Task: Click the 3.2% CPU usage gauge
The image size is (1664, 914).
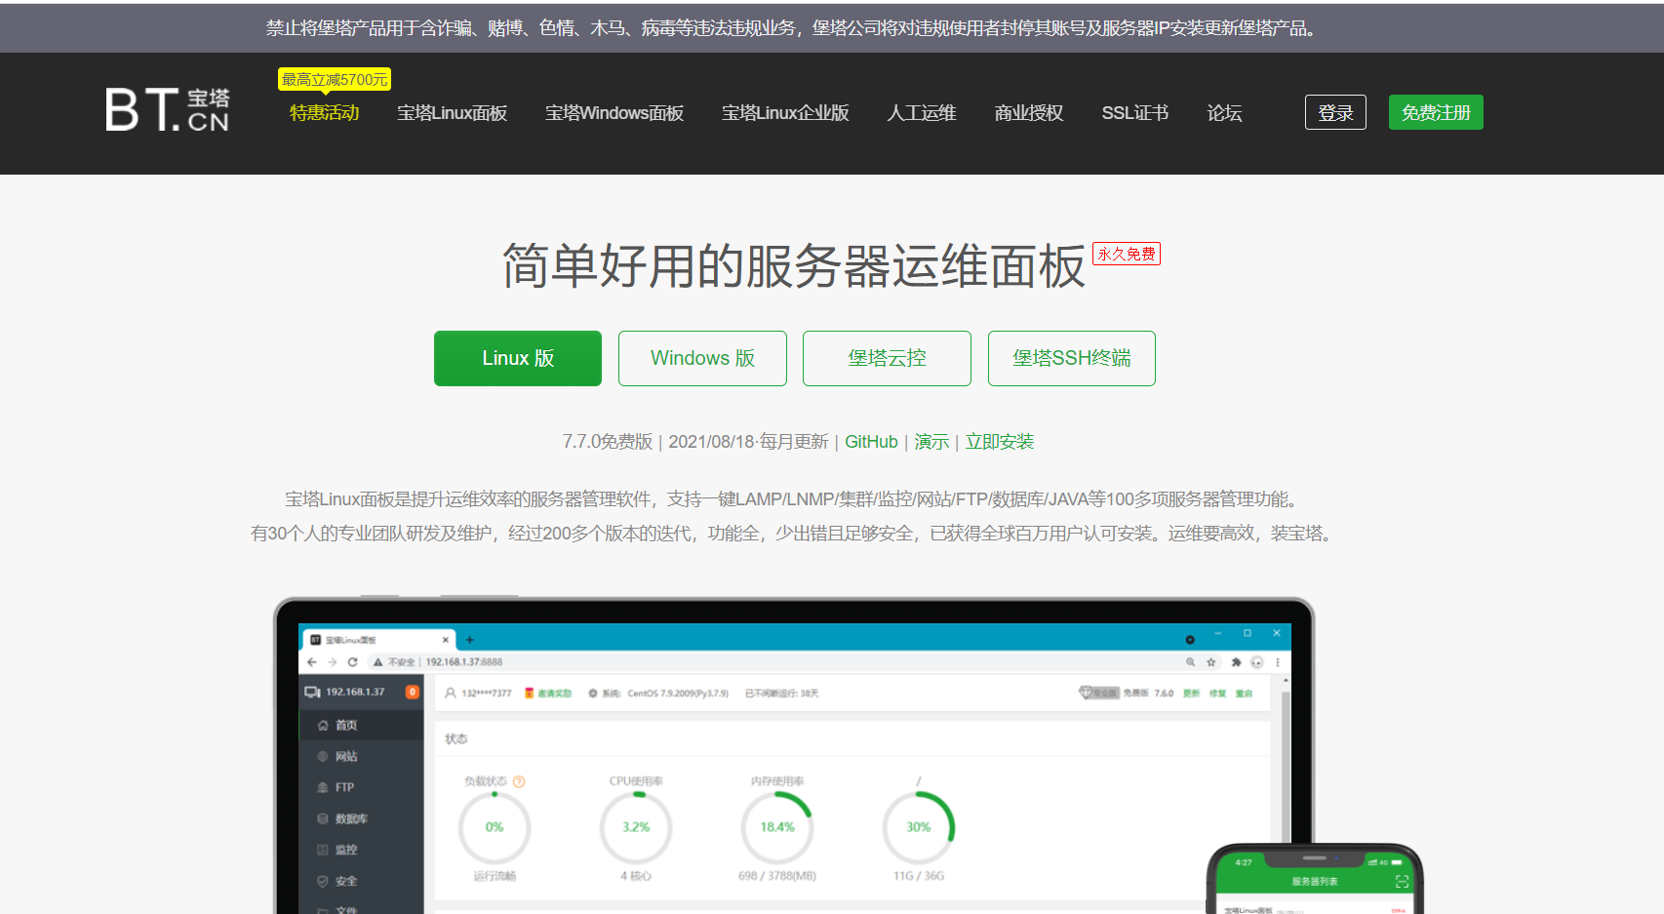Action: pyautogui.click(x=636, y=827)
